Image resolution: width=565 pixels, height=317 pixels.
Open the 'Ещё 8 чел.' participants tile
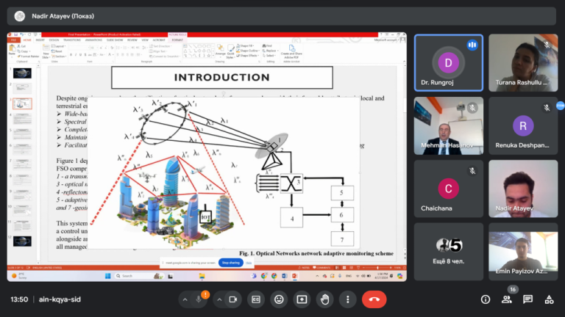tap(448, 252)
